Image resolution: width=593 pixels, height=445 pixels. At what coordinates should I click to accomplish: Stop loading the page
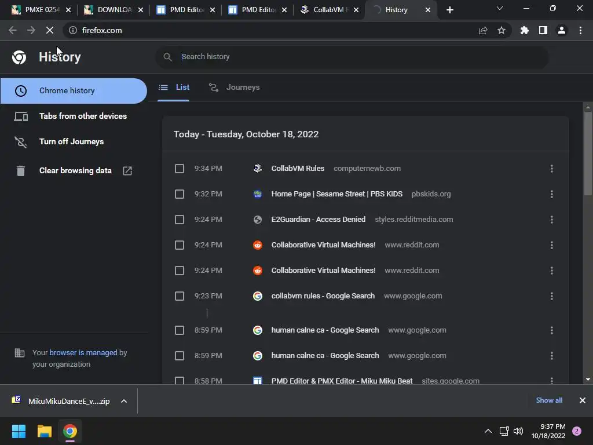[50, 30]
